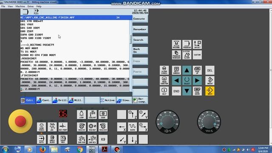Screen dimensions: 272x153
Task: Click the DEL key
Action: coord(210,70)
